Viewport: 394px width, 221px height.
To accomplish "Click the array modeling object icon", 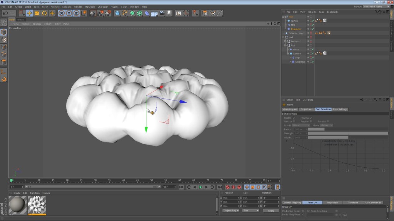I will click(139, 13).
